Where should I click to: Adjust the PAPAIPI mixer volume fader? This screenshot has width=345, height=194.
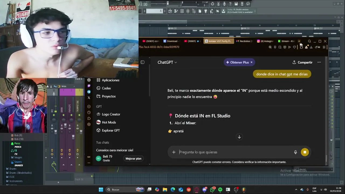click(73, 137)
